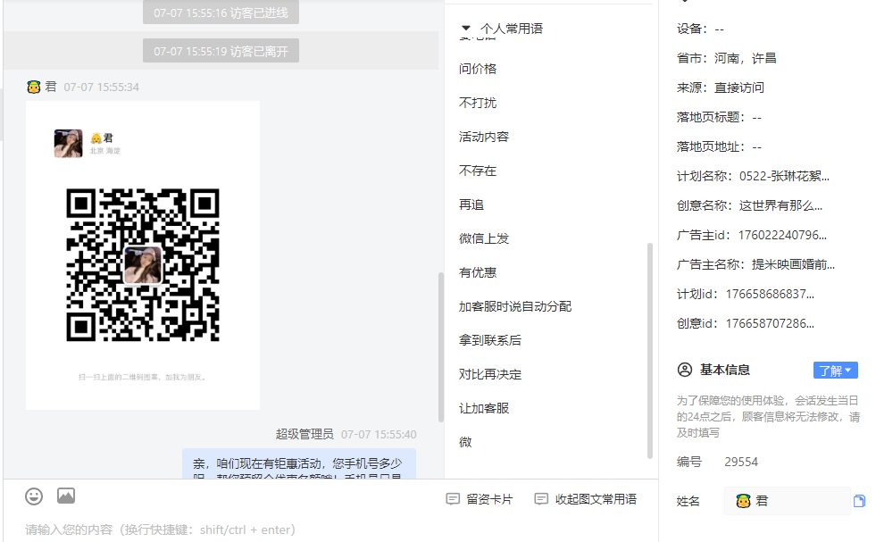Choose the 拿到联系后 phrase
This screenshot has height=542, width=876.
point(490,340)
